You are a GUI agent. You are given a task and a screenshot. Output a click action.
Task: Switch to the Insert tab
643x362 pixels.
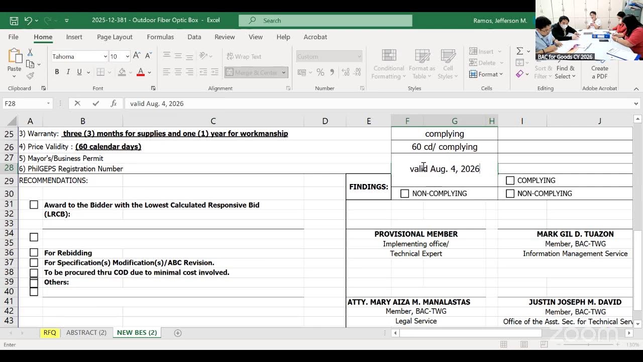click(x=74, y=37)
